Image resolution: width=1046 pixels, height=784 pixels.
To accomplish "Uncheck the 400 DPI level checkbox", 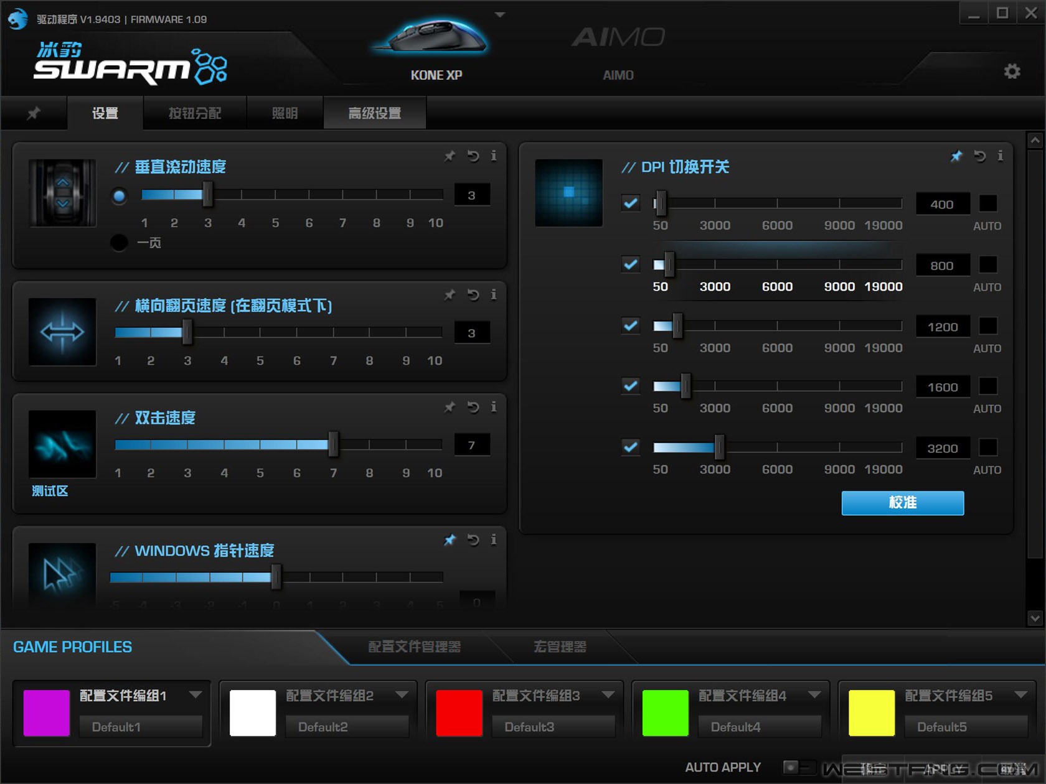I will coord(631,203).
